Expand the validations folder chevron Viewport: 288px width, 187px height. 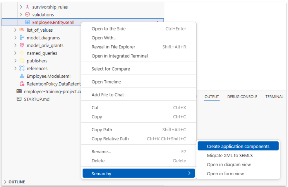(21, 14)
